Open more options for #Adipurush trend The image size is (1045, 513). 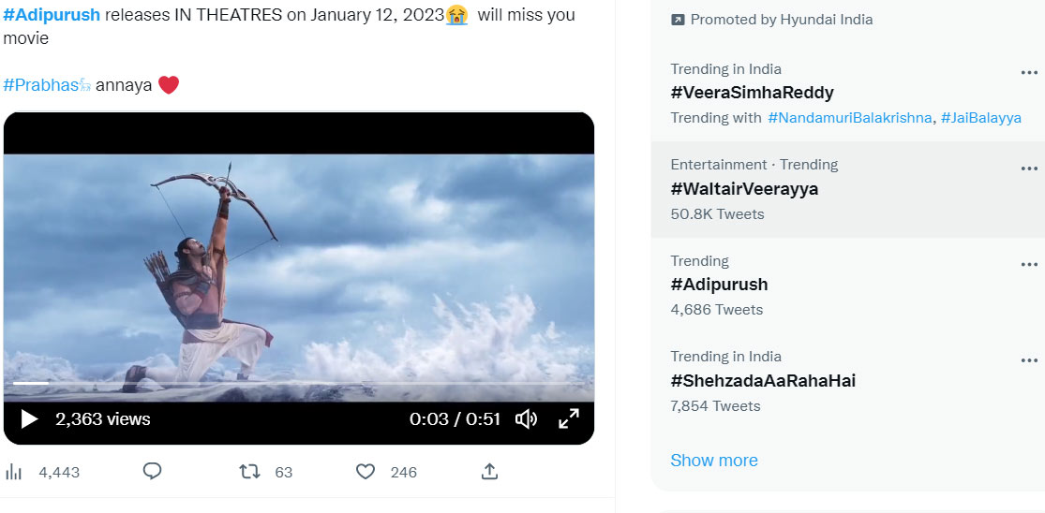[x=1029, y=265]
